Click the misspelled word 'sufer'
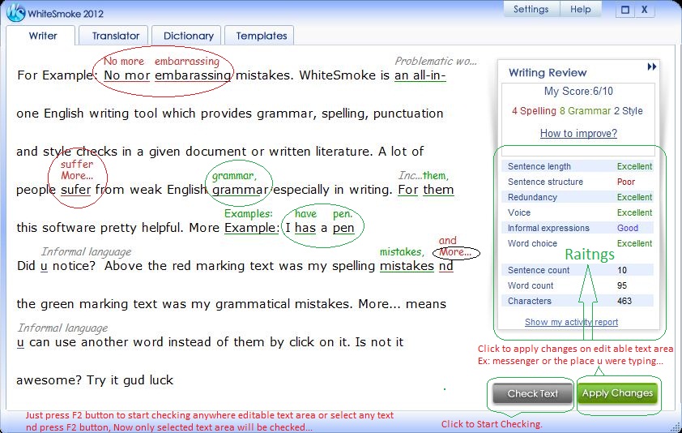This screenshot has width=682, height=433. 75,190
